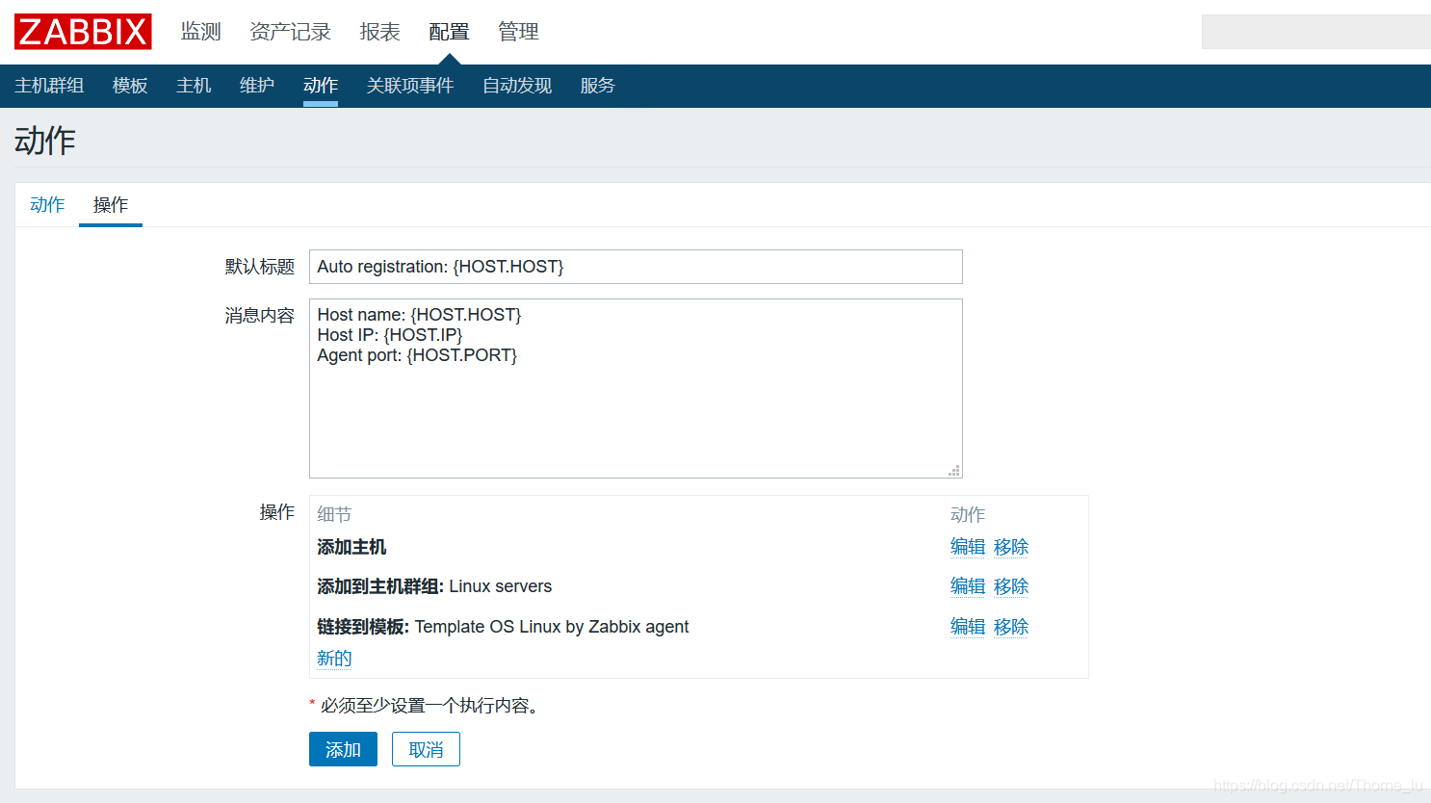Go to 模板 submenu
The width and height of the screenshot is (1431, 803).
click(x=130, y=86)
